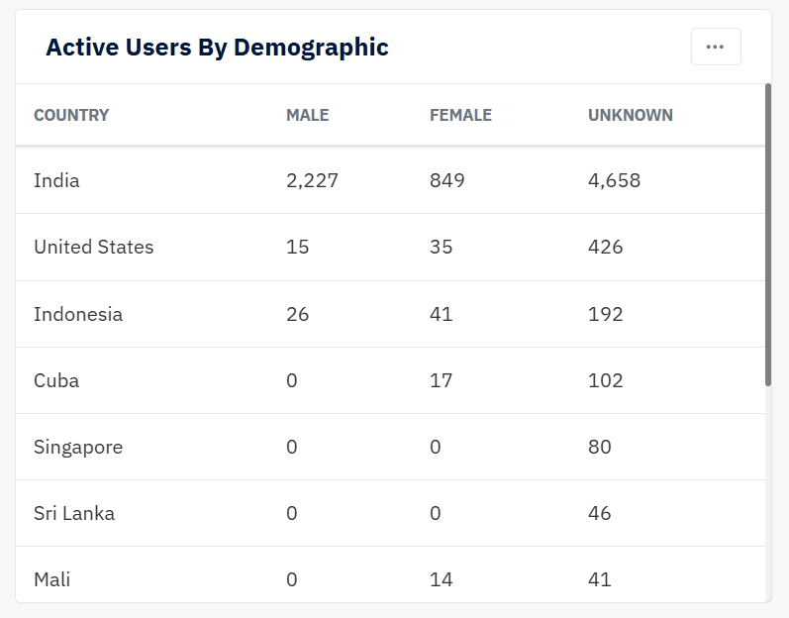The image size is (789, 618).
Task: Click India's female count 849
Action: (x=446, y=180)
